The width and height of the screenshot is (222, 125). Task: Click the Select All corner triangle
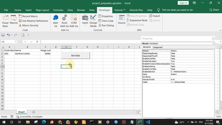2,47
